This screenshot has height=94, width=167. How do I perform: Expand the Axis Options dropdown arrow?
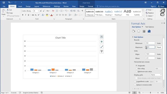[x=142, y=27]
